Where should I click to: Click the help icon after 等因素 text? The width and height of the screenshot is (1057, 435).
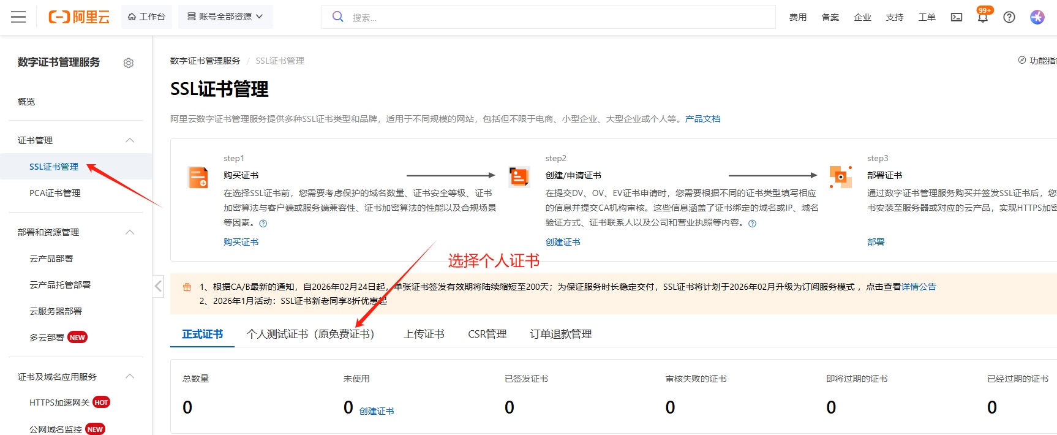click(263, 224)
